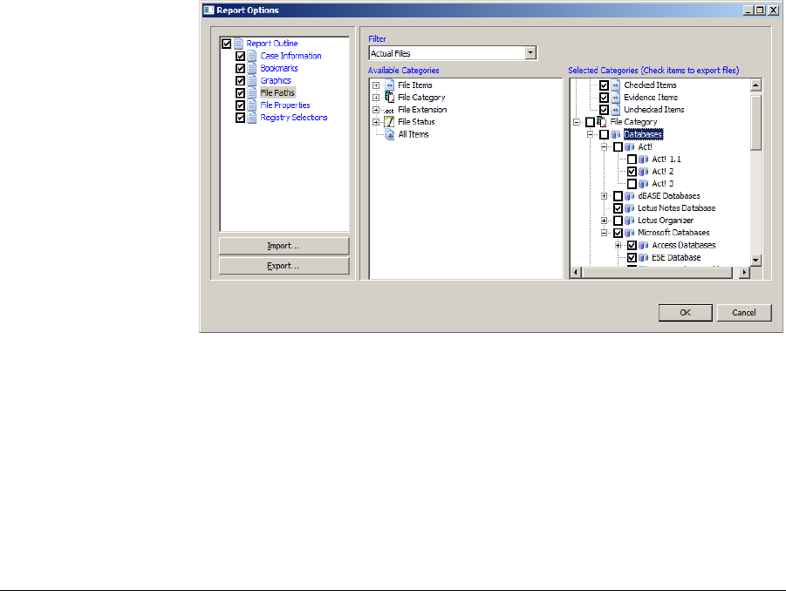
Task: Click the Unchecked Items icon
Action: click(616, 110)
